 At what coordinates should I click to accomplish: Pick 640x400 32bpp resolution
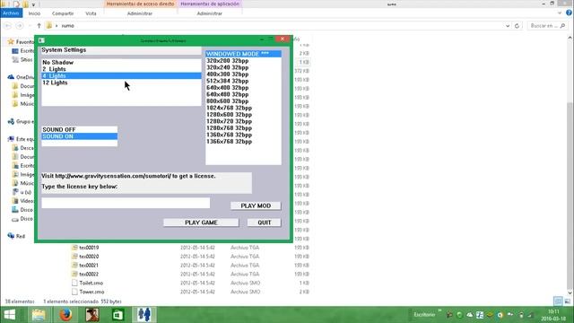tap(243, 88)
